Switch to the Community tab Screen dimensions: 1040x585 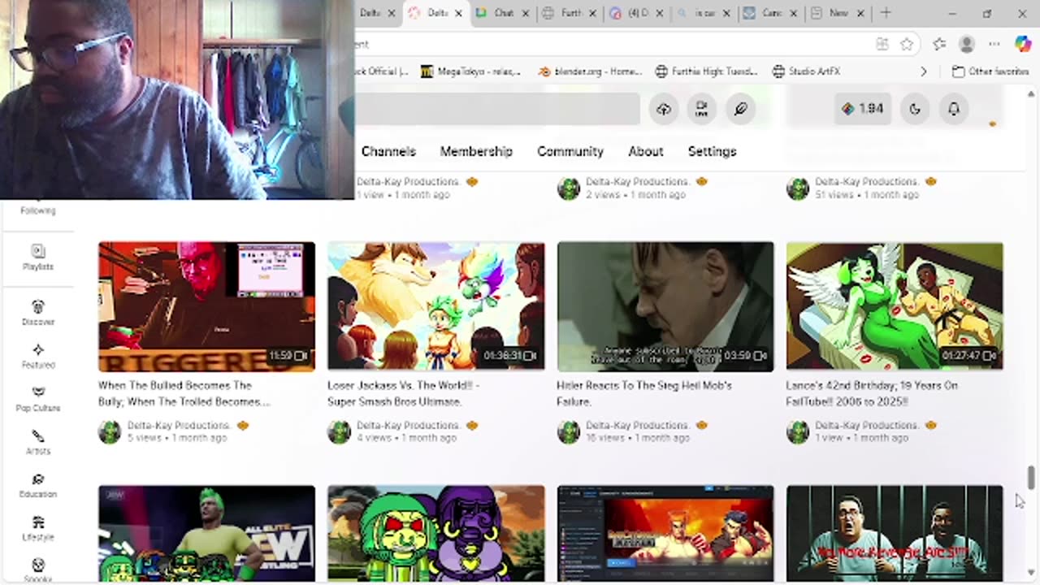[570, 151]
